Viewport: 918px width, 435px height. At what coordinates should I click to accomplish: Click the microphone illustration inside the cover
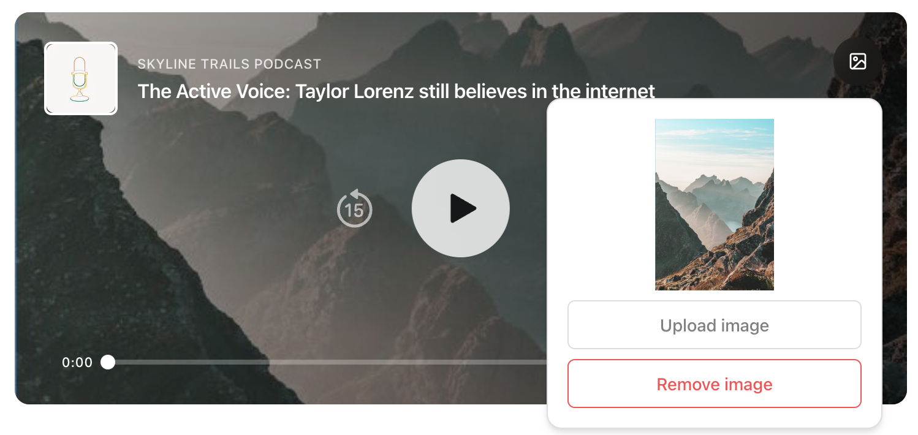point(79,79)
